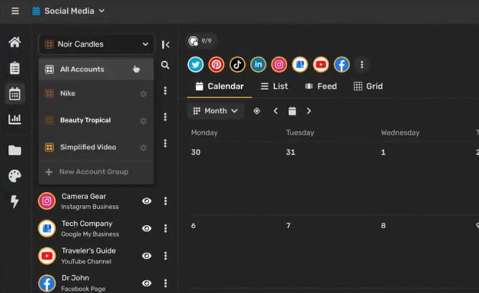Open the date picker calendar icon

point(292,111)
